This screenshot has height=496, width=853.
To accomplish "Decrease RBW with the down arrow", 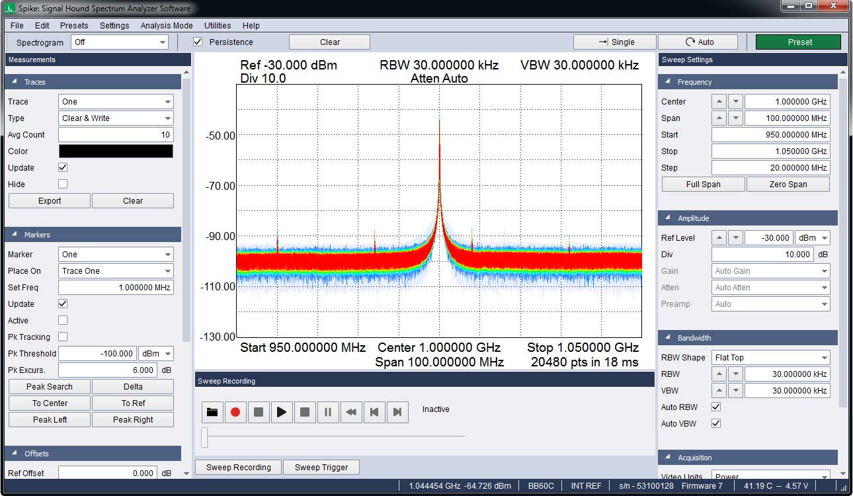I will pos(735,374).
